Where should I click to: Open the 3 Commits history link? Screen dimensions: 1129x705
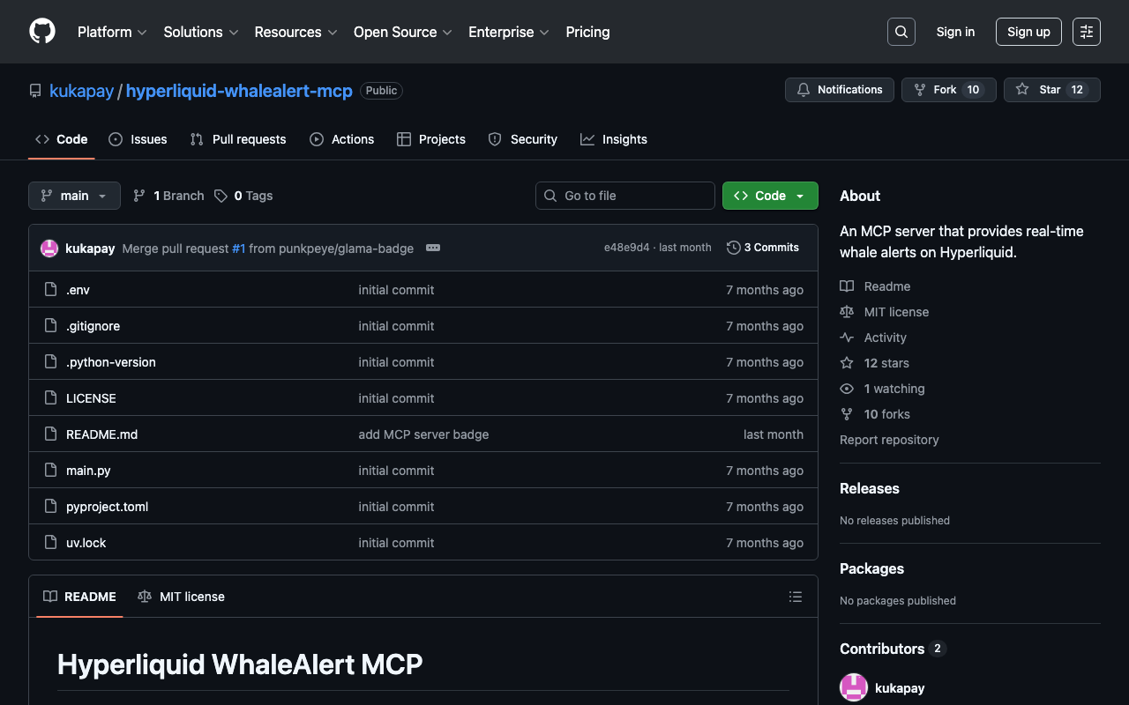[762, 248]
